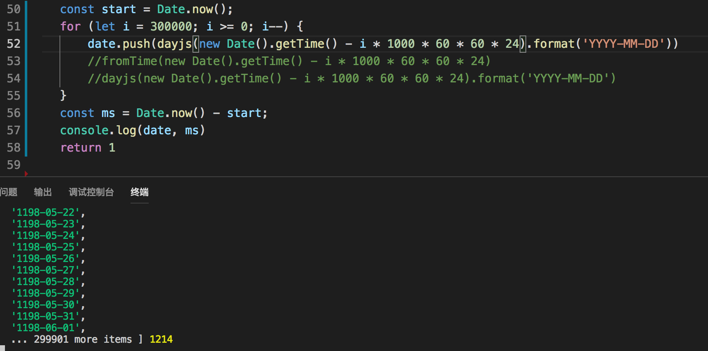Click the for loop's '300000' value

coord(171,26)
